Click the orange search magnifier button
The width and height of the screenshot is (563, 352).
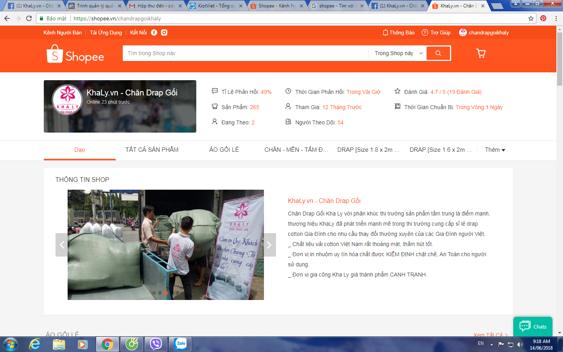(438, 53)
